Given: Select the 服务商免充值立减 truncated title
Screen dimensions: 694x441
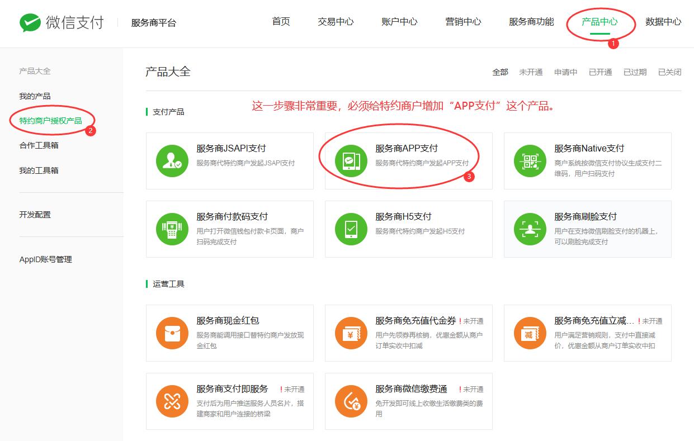Looking at the screenshot, I should tap(594, 321).
